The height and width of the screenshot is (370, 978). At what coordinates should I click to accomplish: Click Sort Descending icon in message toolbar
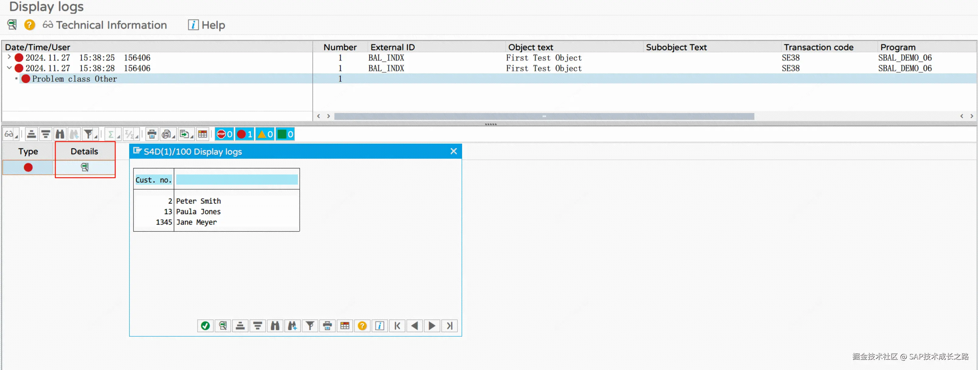[46, 134]
